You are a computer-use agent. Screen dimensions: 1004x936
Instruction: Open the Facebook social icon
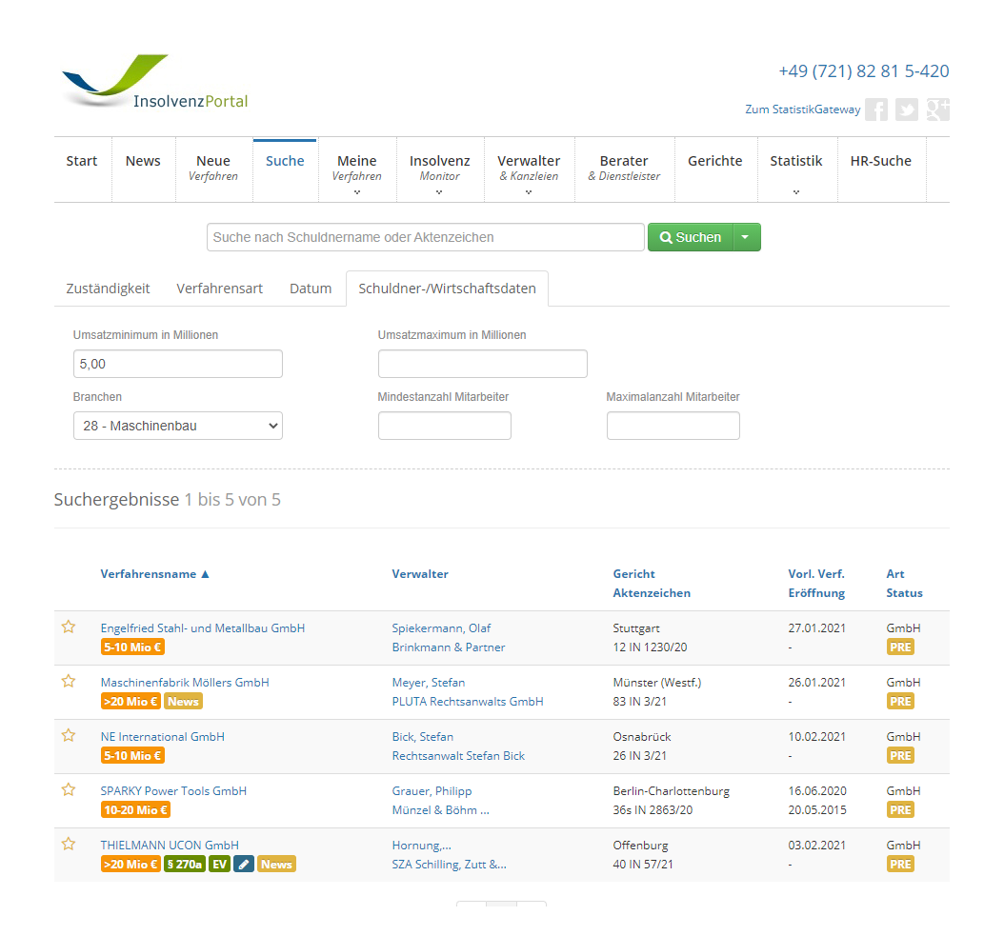(x=876, y=110)
